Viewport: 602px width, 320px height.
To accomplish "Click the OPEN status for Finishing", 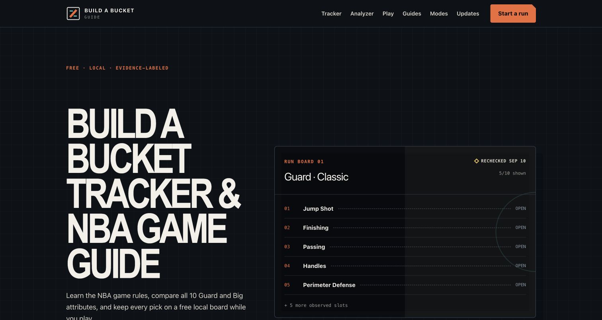I will (520, 227).
